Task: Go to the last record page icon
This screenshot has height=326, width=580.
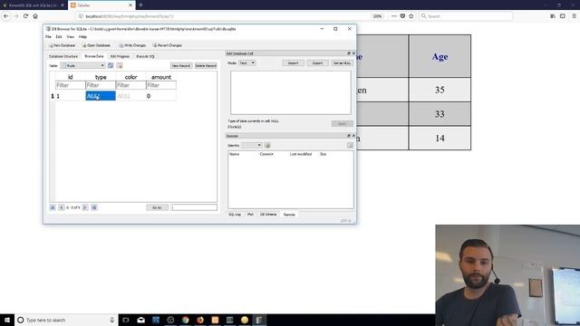Action: [x=94, y=207]
